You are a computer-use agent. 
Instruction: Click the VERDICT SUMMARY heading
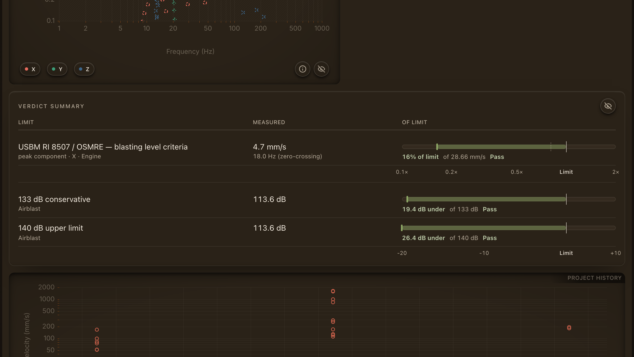(51, 106)
